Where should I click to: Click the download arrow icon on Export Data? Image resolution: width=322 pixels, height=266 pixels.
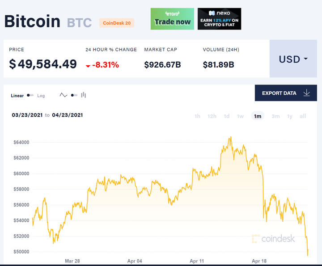[307, 93]
